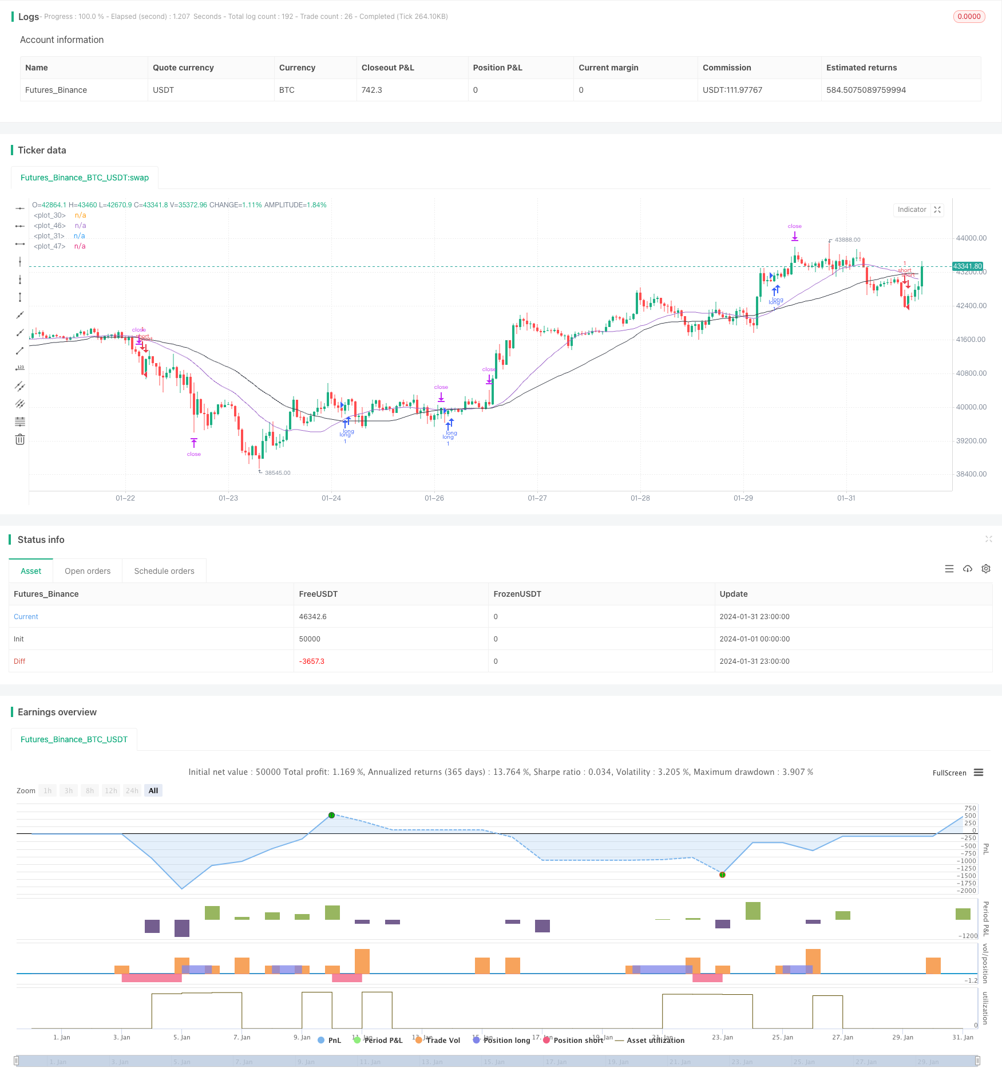The image size is (1002, 1083).
Task: Open the earnings chart hamburger menu
Action: coord(979,773)
